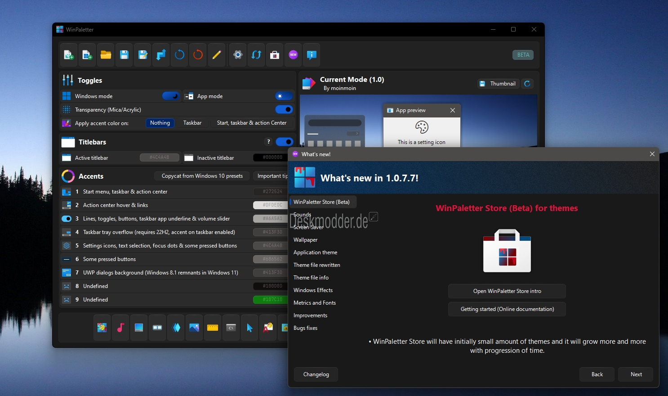Click Copycat from Windows 10 presets
Viewport: 668px width, 396px height.
pos(202,176)
